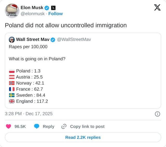Image resolution: width=166 pixels, height=147 pixels.
Task: Click the blue verified badge beside Elon Musk
Action: coord(47,8)
